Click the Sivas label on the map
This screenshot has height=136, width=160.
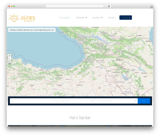(x=32, y=85)
